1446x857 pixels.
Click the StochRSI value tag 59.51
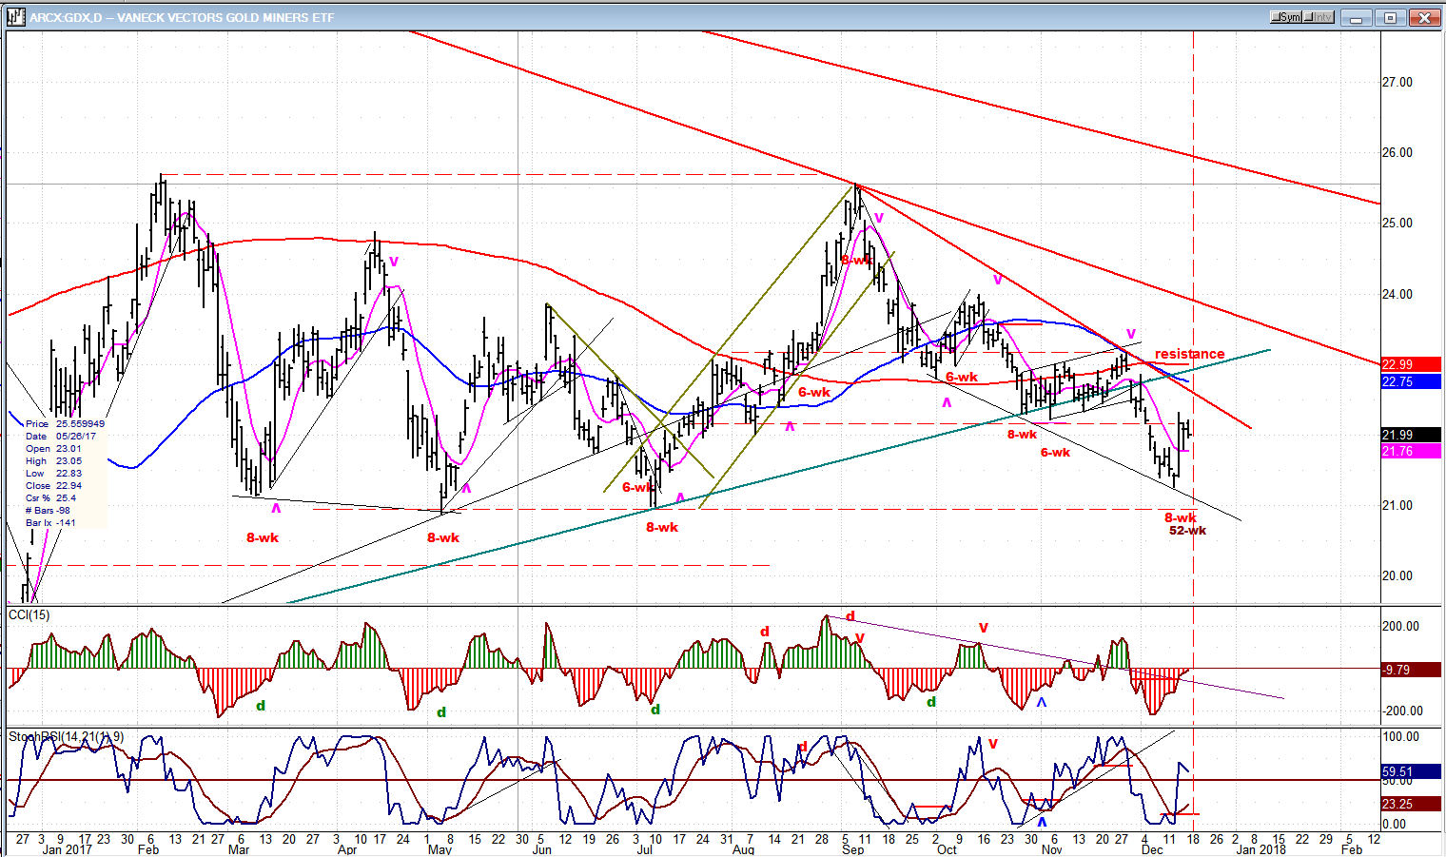(x=1411, y=772)
